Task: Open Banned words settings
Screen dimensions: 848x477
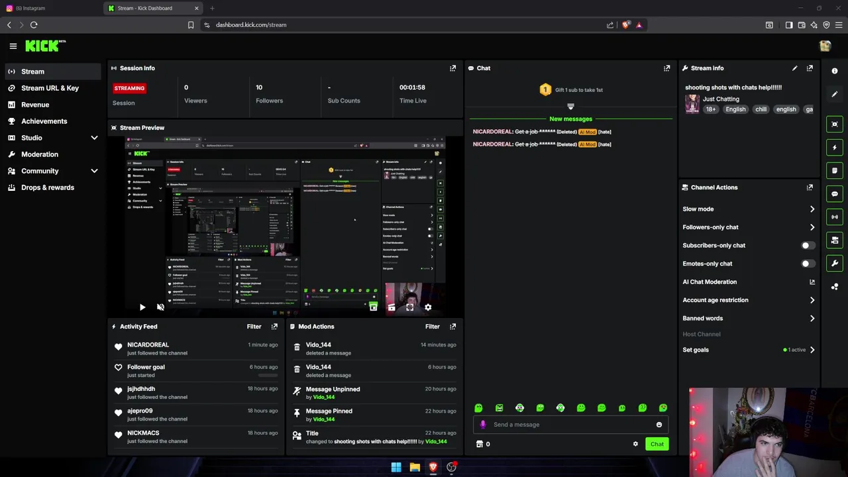Action: click(749, 319)
